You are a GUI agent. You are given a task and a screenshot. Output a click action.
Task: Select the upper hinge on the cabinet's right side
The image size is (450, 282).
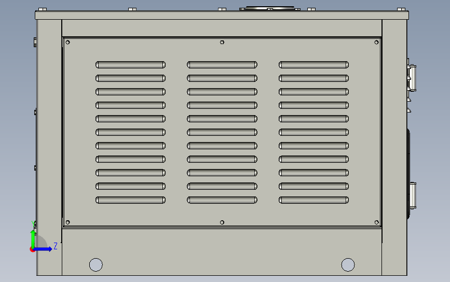(x=413, y=78)
